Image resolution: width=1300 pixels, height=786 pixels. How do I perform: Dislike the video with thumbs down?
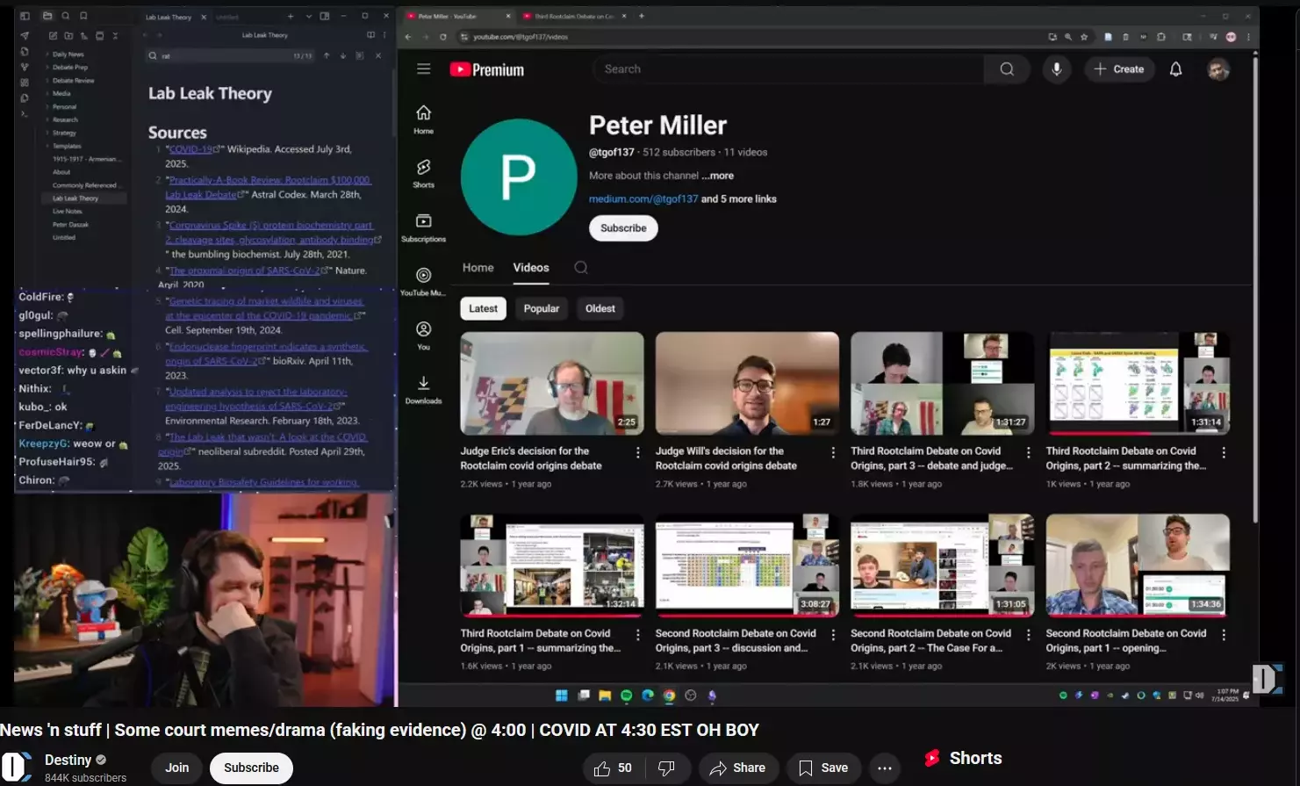[x=667, y=768]
